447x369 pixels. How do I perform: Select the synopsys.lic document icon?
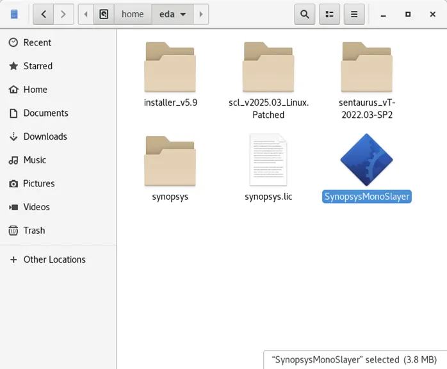[x=268, y=160]
